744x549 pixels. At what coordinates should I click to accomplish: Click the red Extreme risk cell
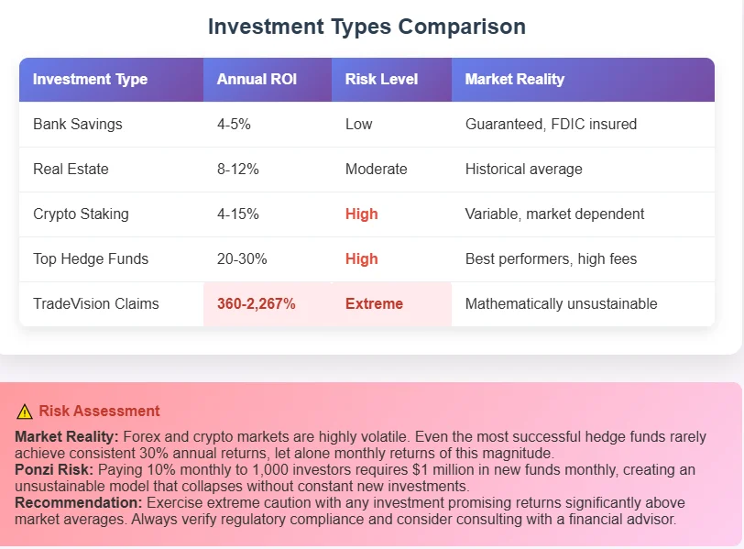(374, 303)
